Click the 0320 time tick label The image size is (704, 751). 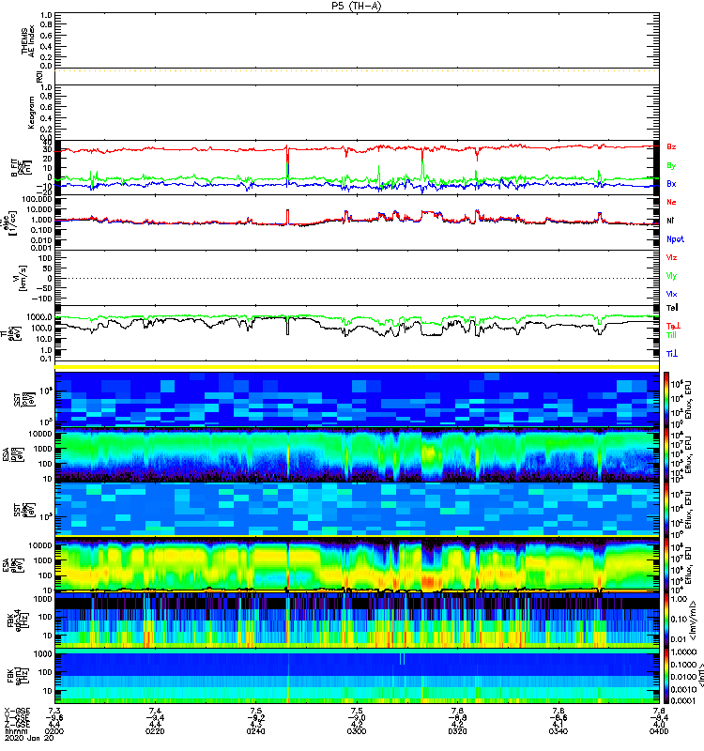click(457, 731)
